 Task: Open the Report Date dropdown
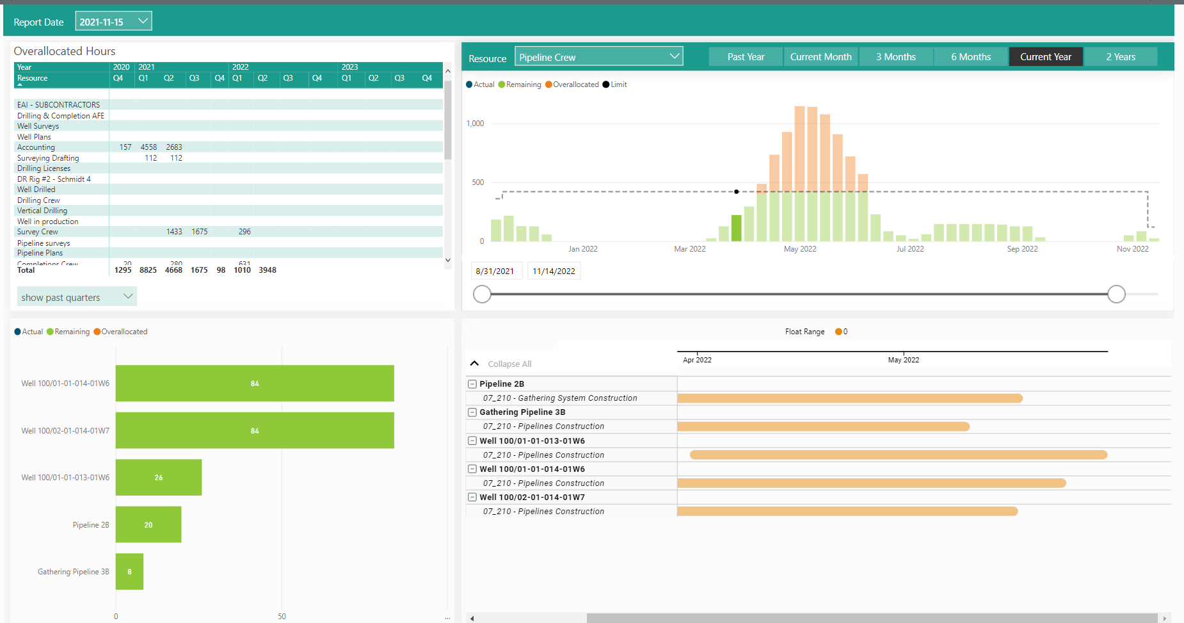click(x=143, y=21)
